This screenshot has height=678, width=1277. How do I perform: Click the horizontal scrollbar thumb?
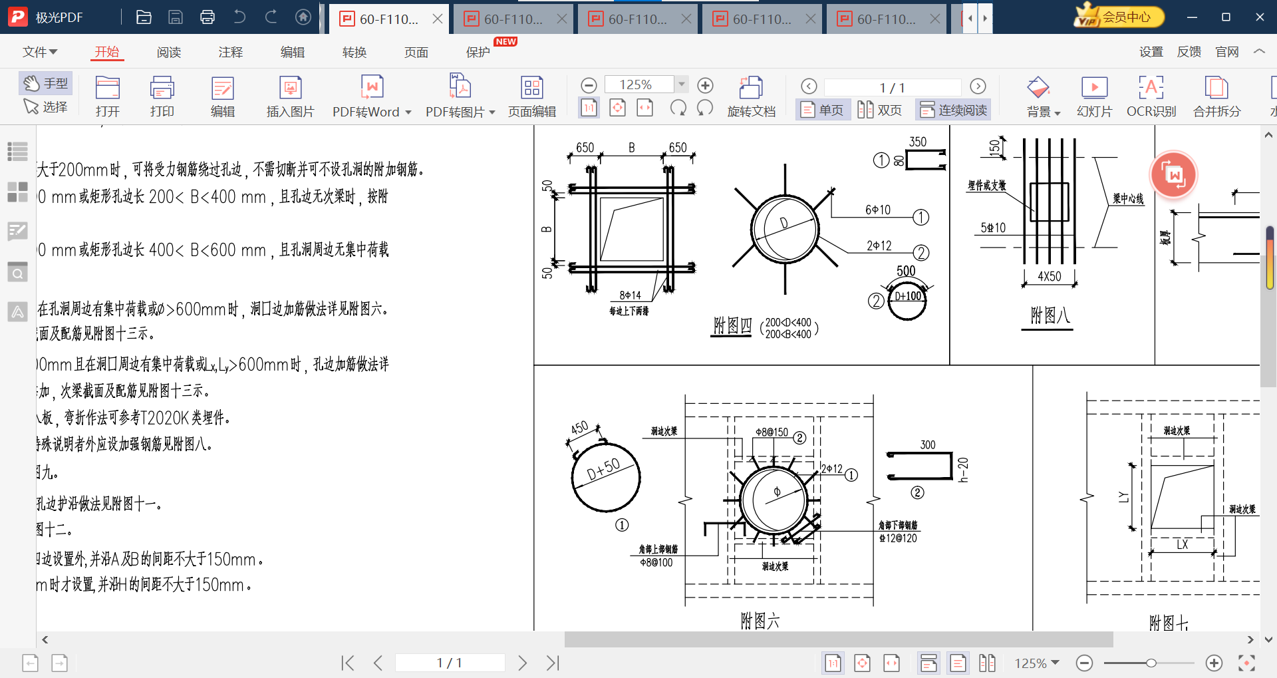(839, 639)
